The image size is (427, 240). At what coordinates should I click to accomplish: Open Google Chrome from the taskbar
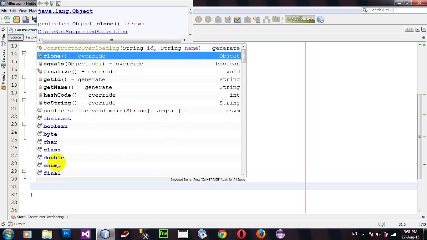222,234
